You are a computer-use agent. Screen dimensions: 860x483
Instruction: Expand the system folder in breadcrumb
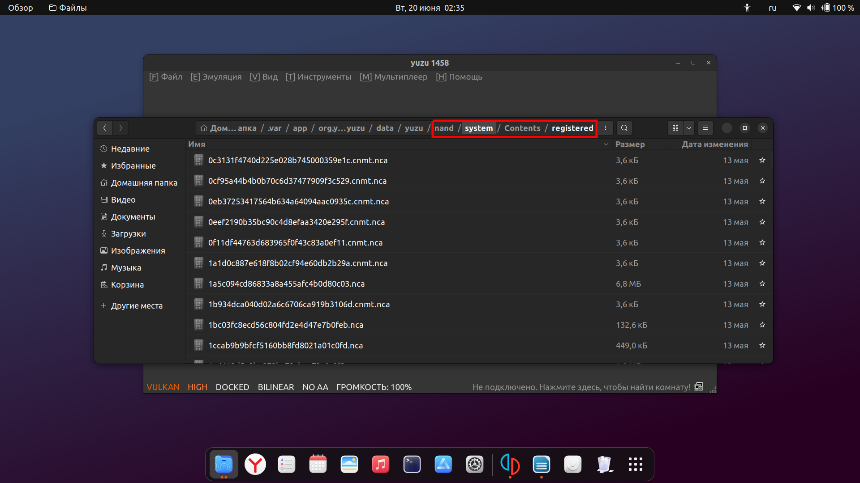coord(479,128)
